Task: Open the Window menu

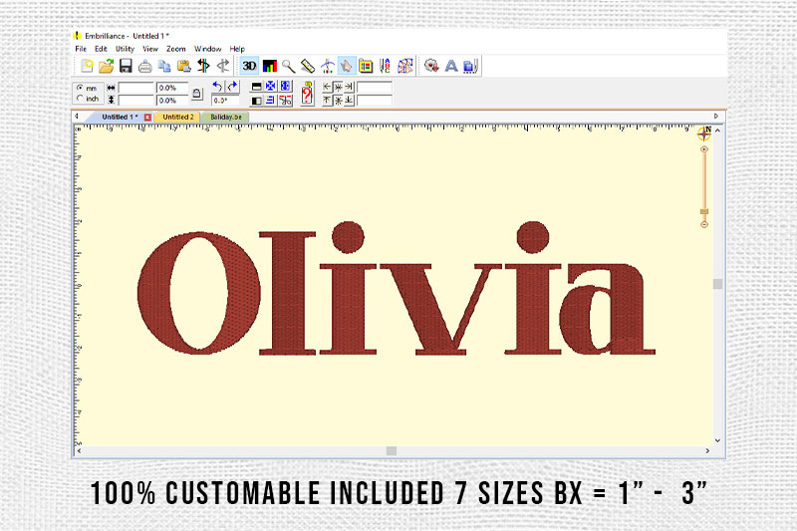Action: coord(208,49)
